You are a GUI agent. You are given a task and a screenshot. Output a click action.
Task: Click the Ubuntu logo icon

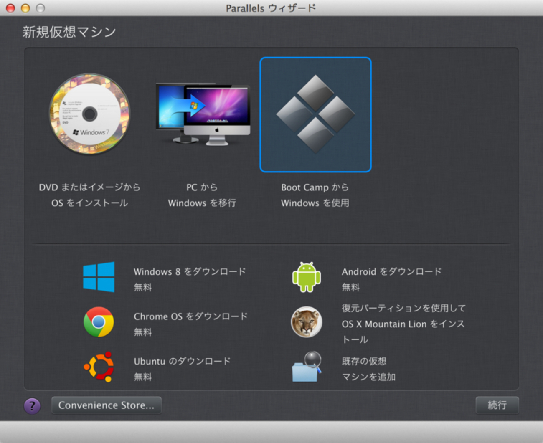pos(99,367)
